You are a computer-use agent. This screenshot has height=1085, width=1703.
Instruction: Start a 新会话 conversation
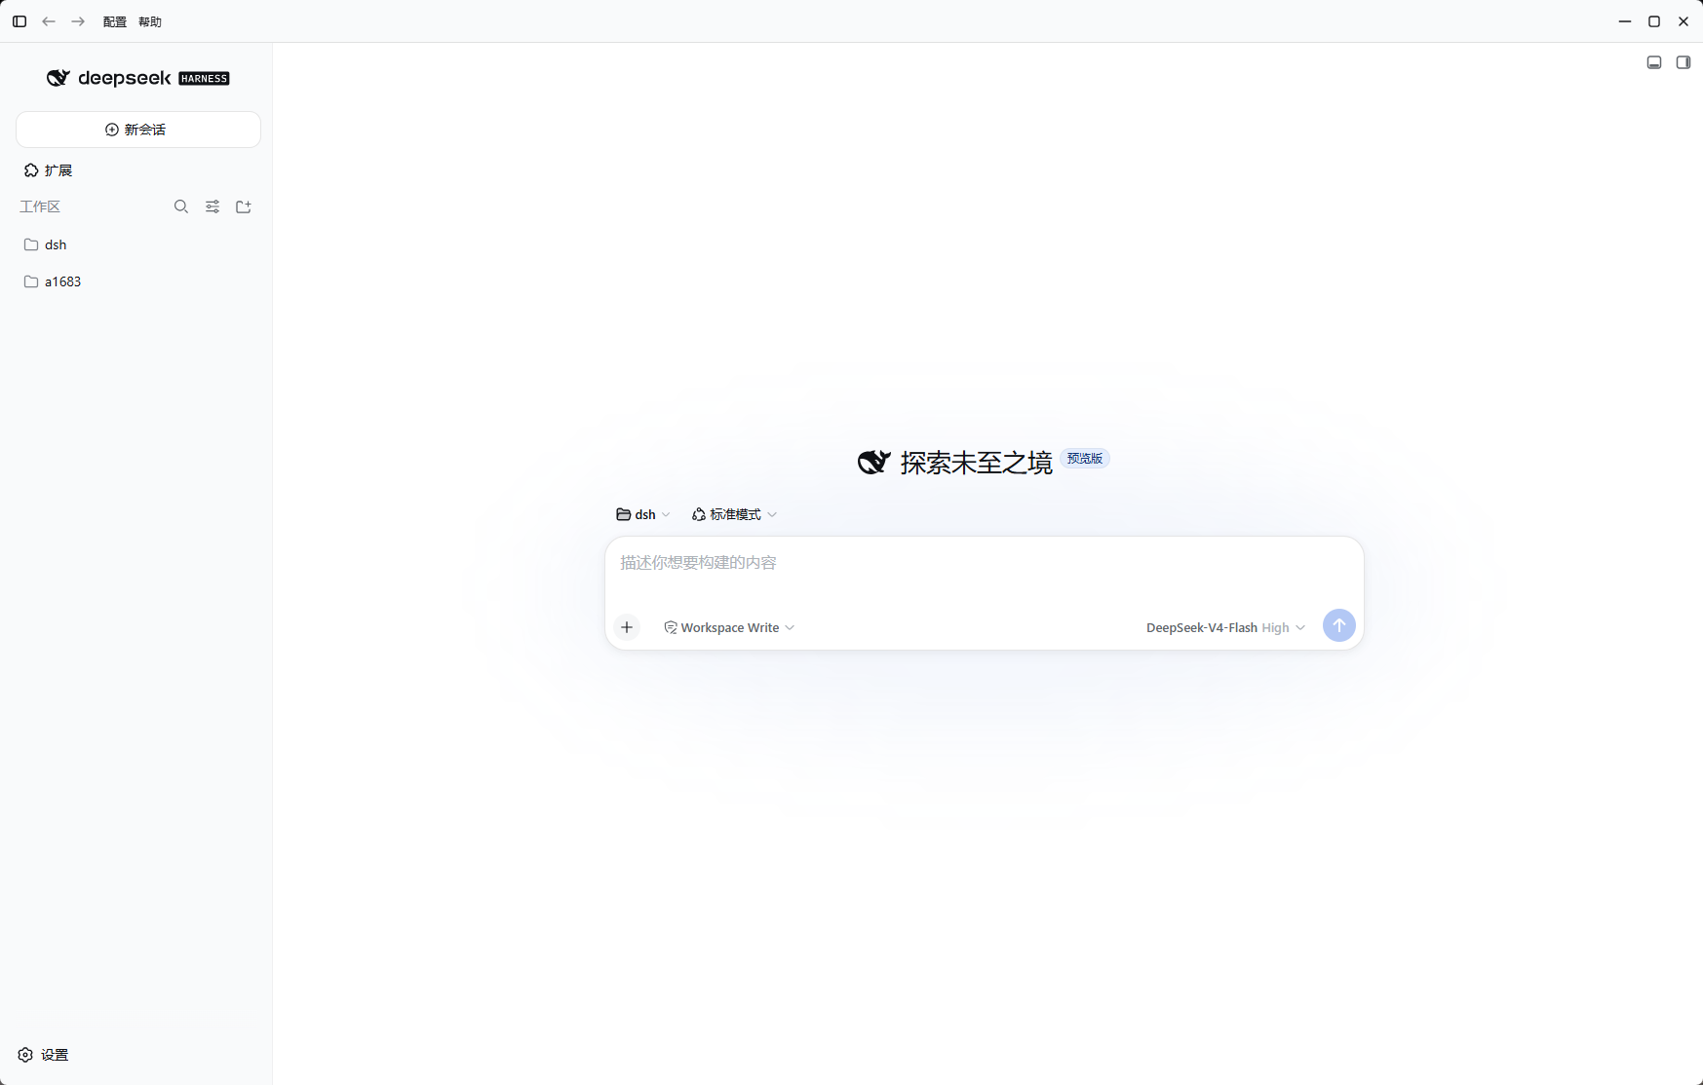click(138, 130)
